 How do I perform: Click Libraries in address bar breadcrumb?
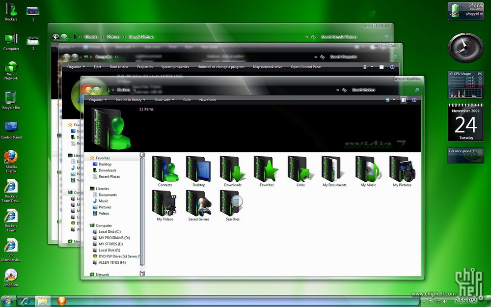pyautogui.click(x=91, y=37)
